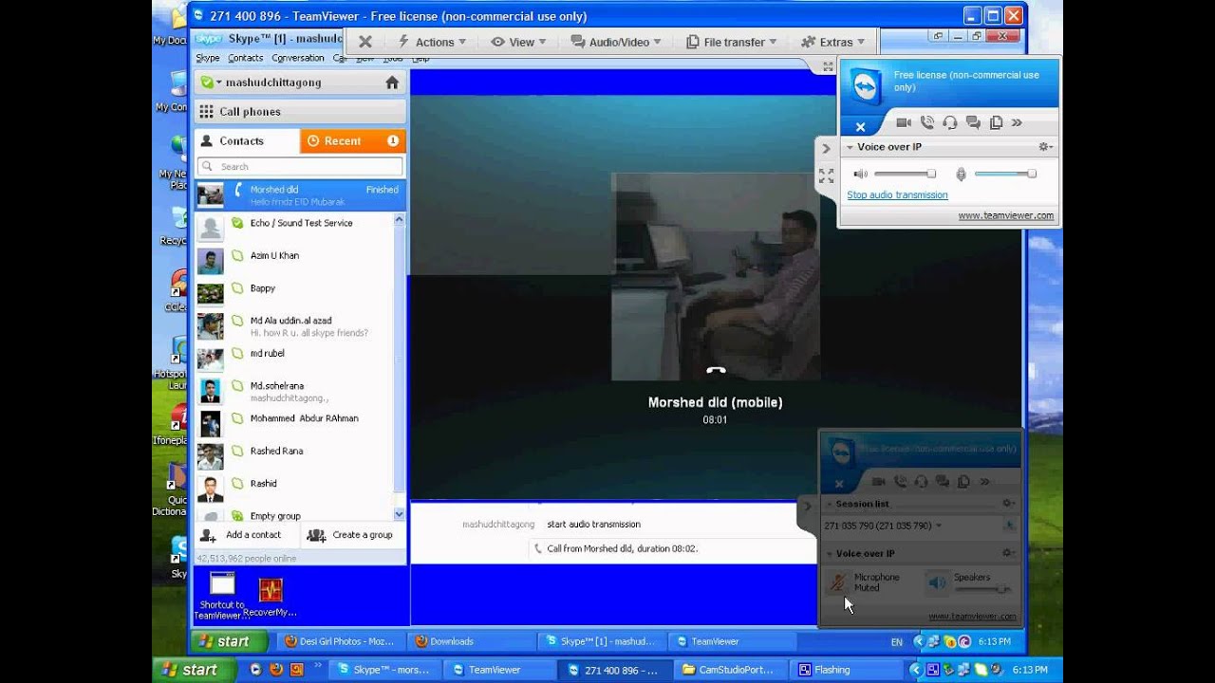This screenshot has width=1215, height=683.
Task: Adjust the speaker volume slider in the light Voice over IP panel
Action: click(905, 174)
